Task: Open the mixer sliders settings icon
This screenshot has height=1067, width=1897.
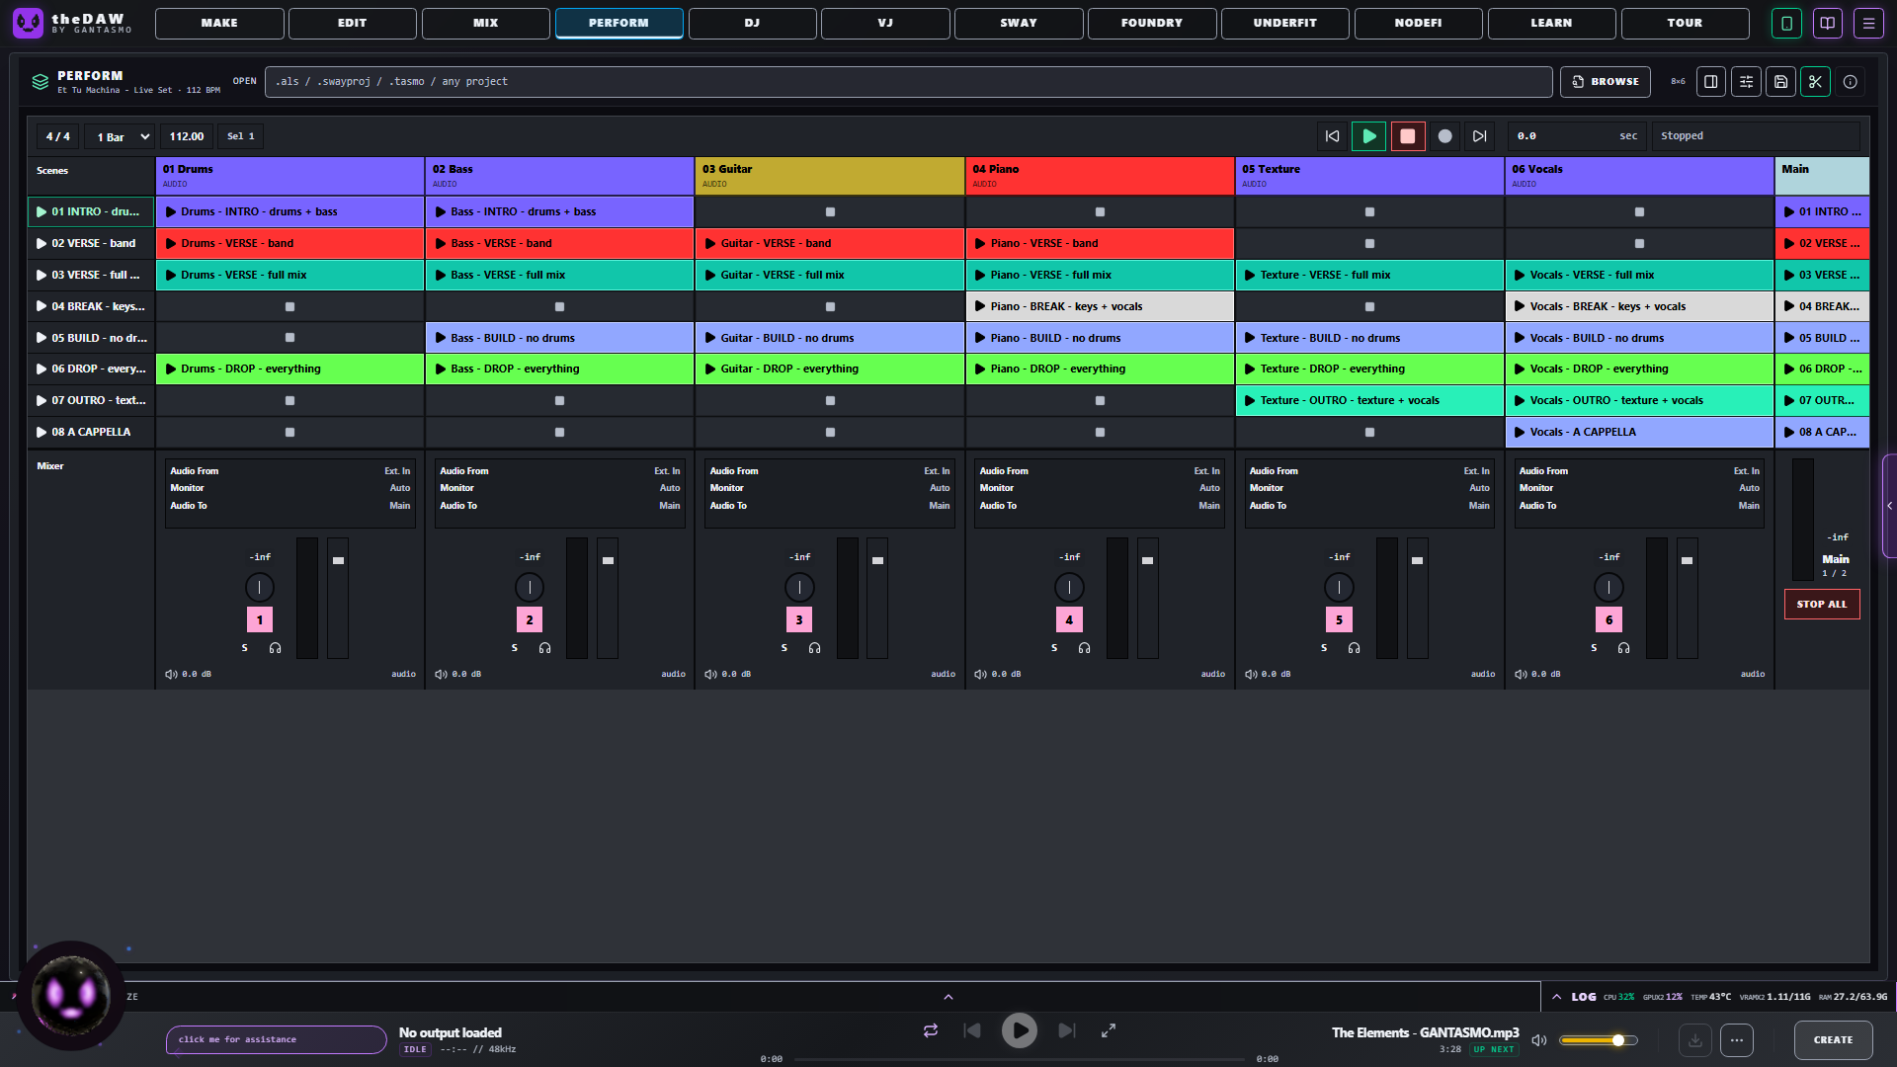Action: click(x=1746, y=82)
